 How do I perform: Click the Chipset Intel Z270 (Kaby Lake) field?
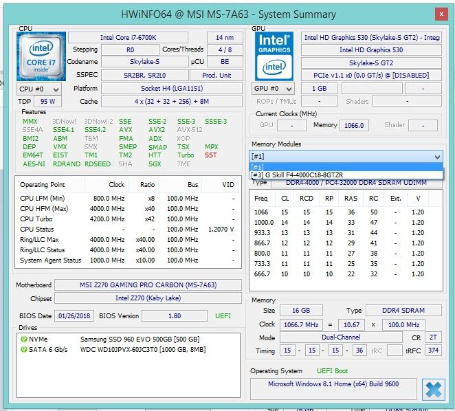point(148,298)
